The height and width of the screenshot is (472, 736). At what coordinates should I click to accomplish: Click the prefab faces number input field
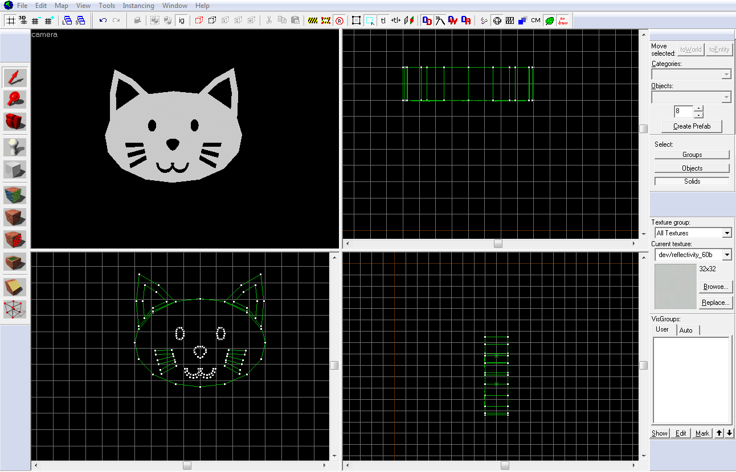tap(684, 111)
